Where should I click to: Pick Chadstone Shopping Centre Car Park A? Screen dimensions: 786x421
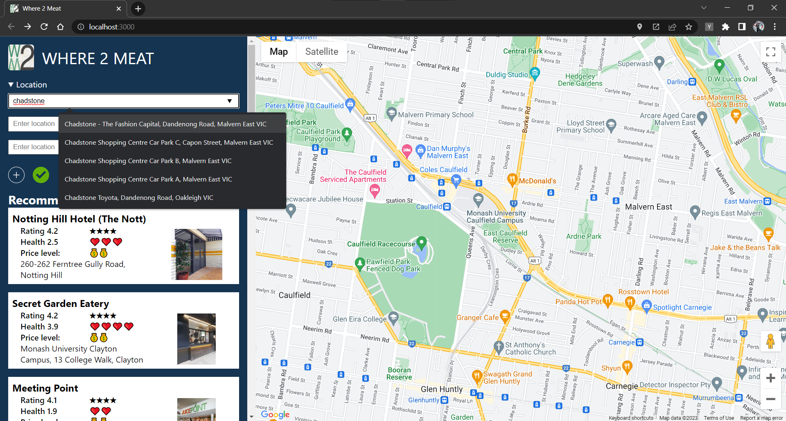[172, 179]
